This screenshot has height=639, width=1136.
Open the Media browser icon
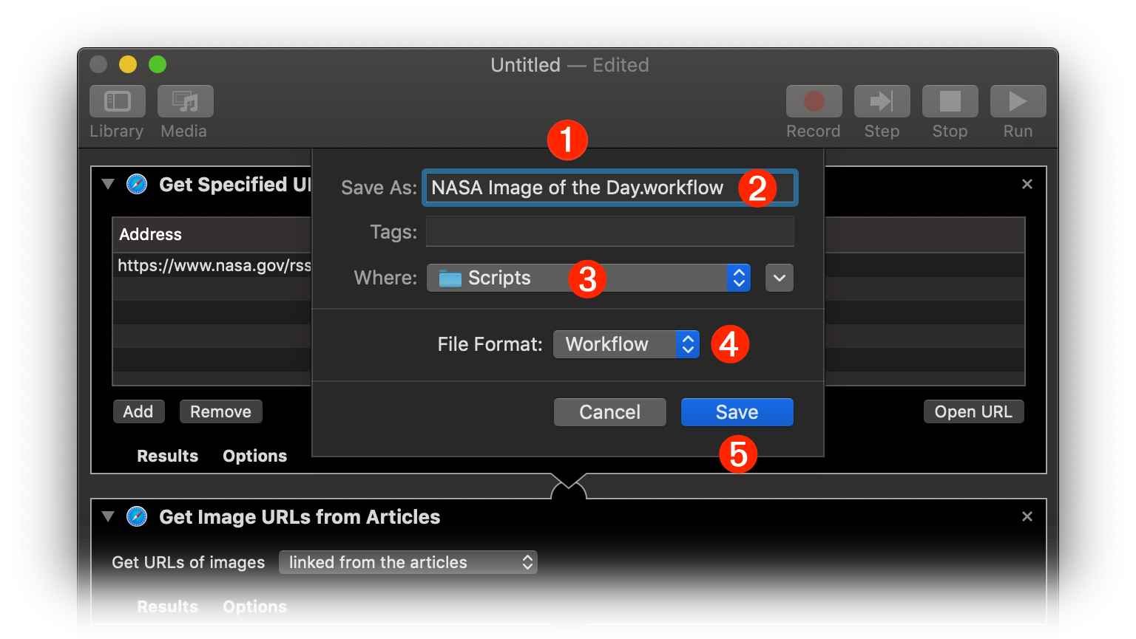pos(185,101)
